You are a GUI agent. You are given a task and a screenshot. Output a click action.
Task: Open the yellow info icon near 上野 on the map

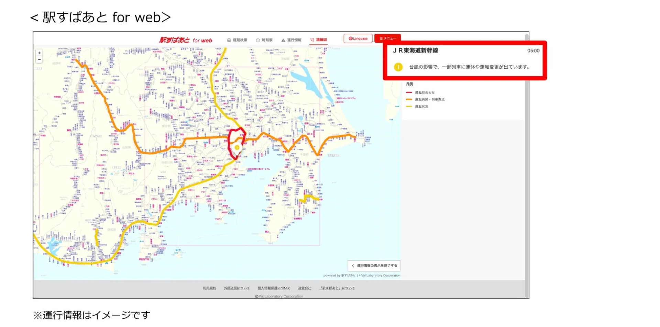point(236,147)
